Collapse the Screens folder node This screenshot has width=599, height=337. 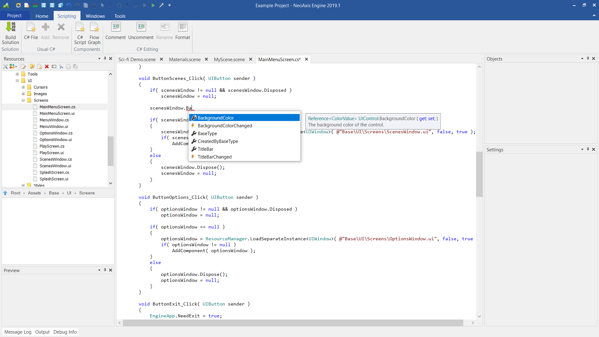(x=23, y=100)
